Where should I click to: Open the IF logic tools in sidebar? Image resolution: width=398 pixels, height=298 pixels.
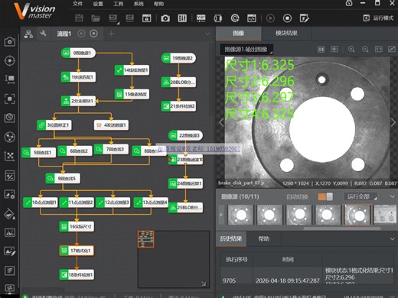click(10, 270)
